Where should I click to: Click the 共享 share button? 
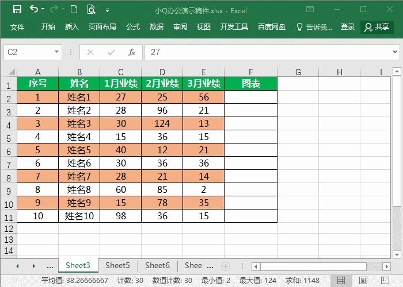[x=377, y=27]
